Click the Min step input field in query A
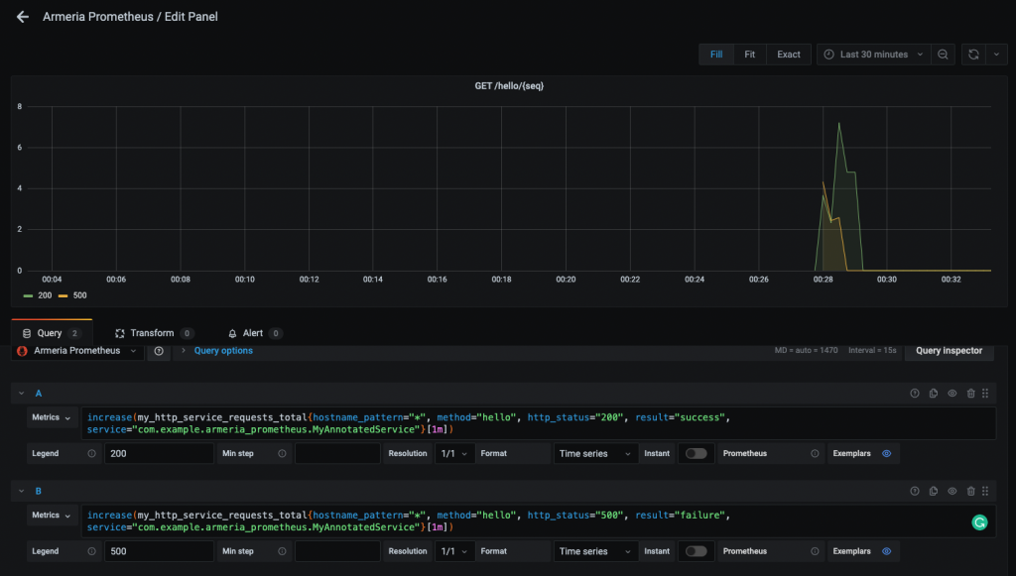 click(x=337, y=453)
